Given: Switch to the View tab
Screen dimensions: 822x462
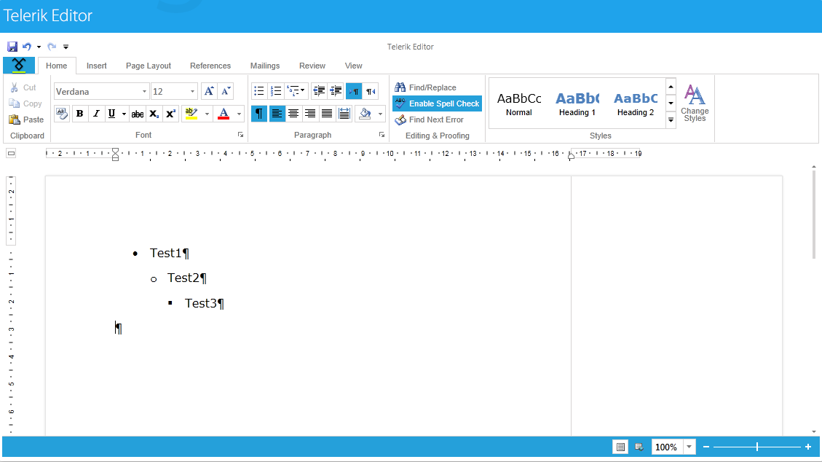Looking at the screenshot, I should 353,66.
